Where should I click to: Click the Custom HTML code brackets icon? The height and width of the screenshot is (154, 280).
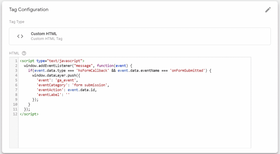coord(20,36)
